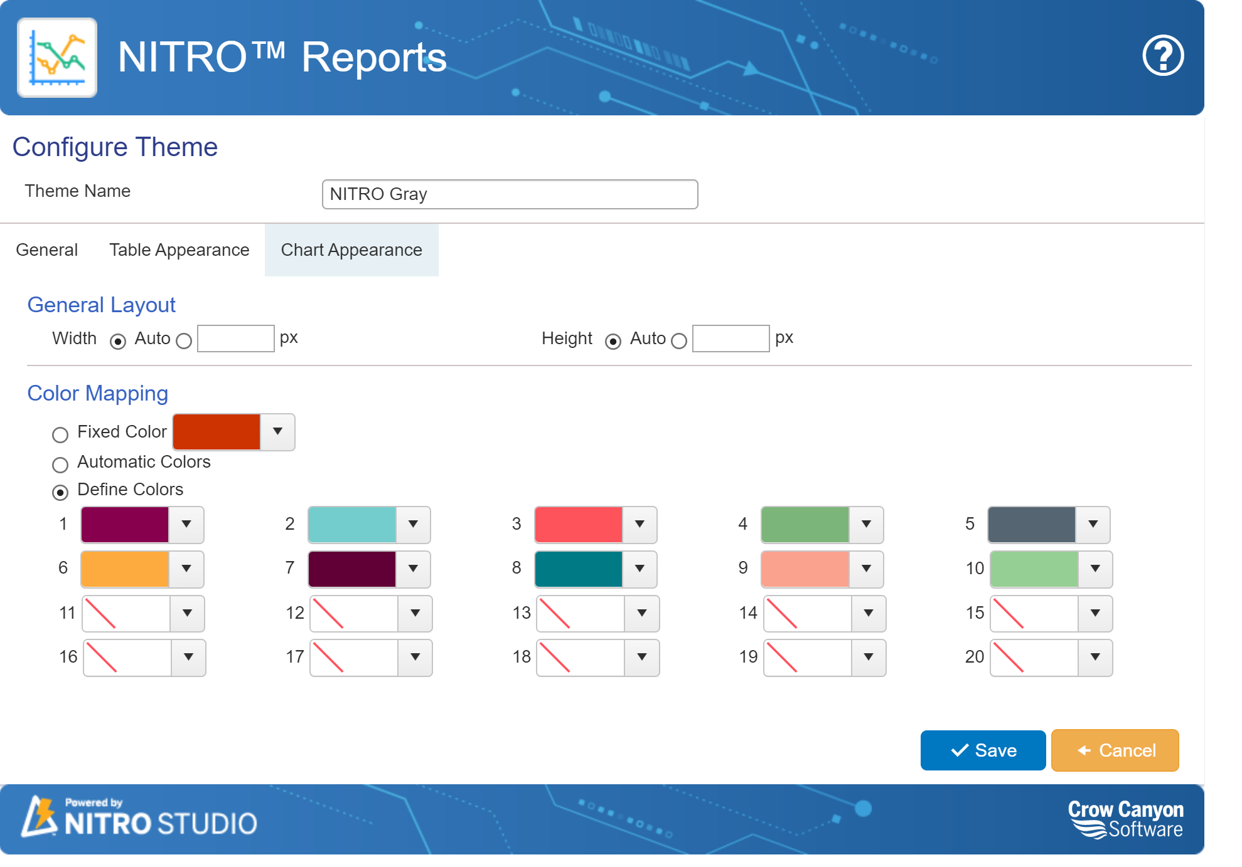The width and height of the screenshot is (1242, 867).
Task: Open the color 11 dropdown arrow
Action: (187, 614)
